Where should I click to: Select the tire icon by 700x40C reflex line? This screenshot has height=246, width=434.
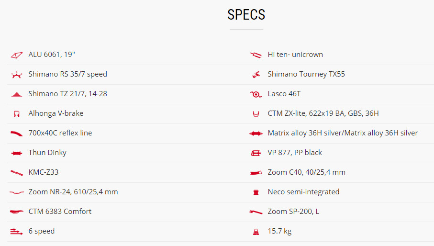[x=17, y=134]
